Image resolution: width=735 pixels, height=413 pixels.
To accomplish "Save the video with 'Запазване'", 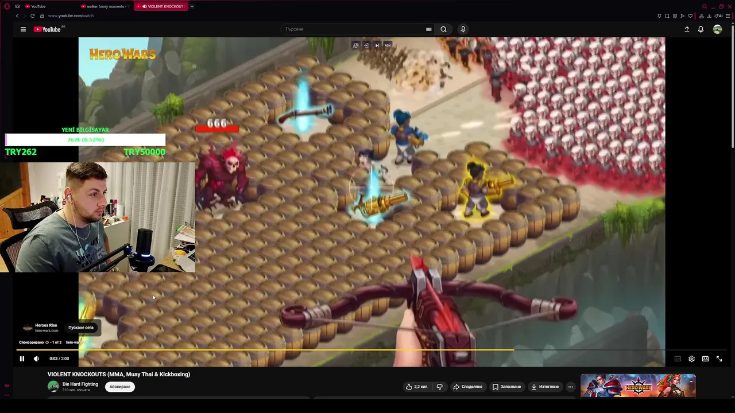I will click(506, 387).
